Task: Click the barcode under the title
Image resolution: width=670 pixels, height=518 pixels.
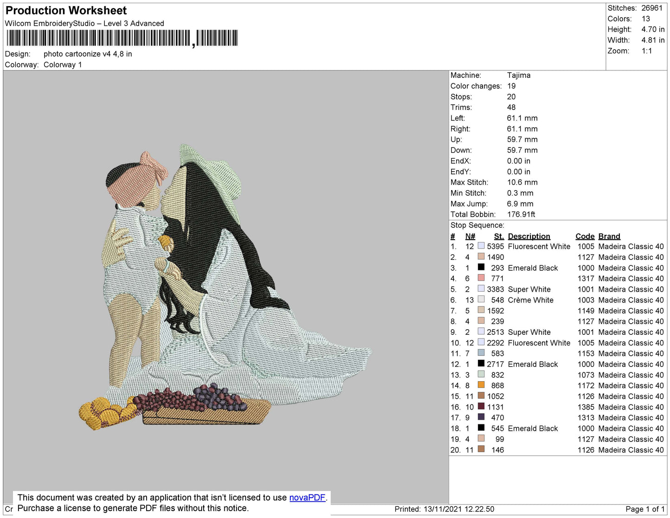Action: 122,38
